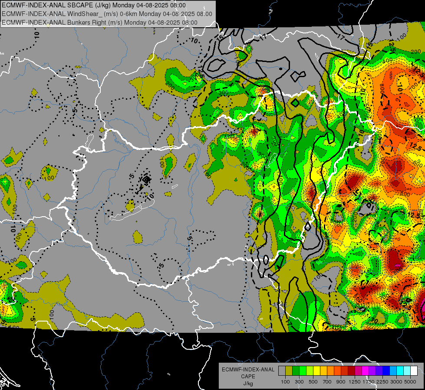
Task: Click the J/kg unit label in the legend
Action: (x=248, y=383)
